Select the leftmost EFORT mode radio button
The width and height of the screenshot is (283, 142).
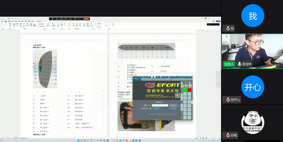point(181,83)
